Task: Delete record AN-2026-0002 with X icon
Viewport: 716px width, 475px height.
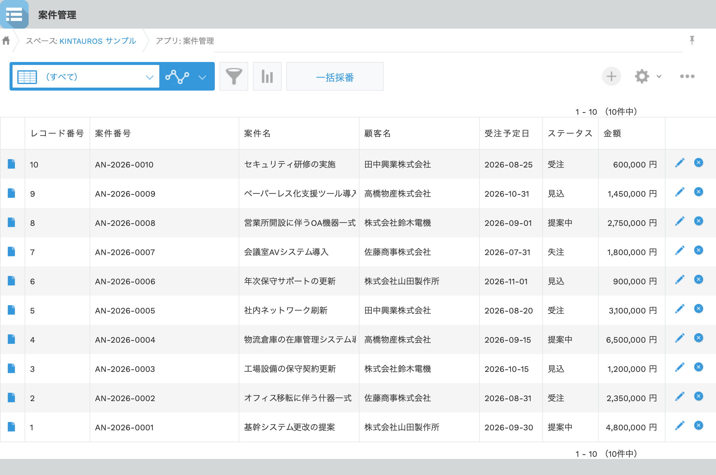Action: [699, 396]
